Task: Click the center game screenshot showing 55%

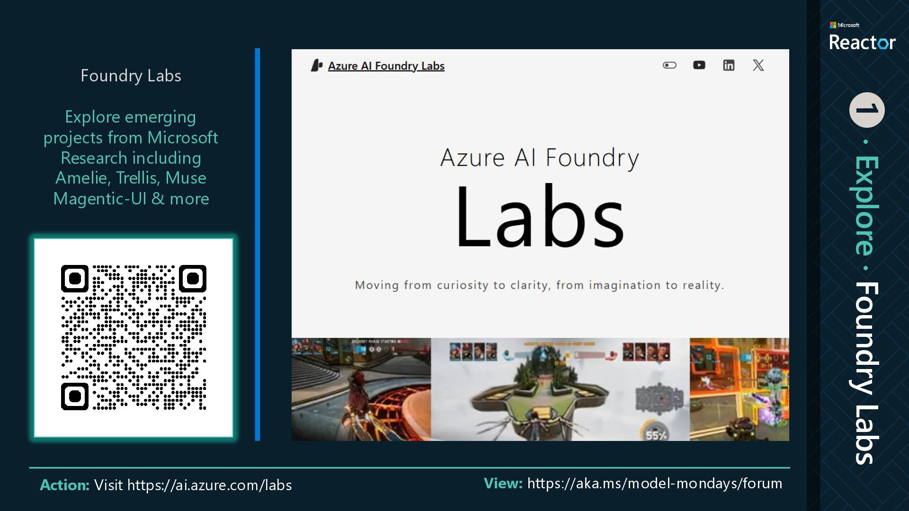Action: pyautogui.click(x=560, y=389)
